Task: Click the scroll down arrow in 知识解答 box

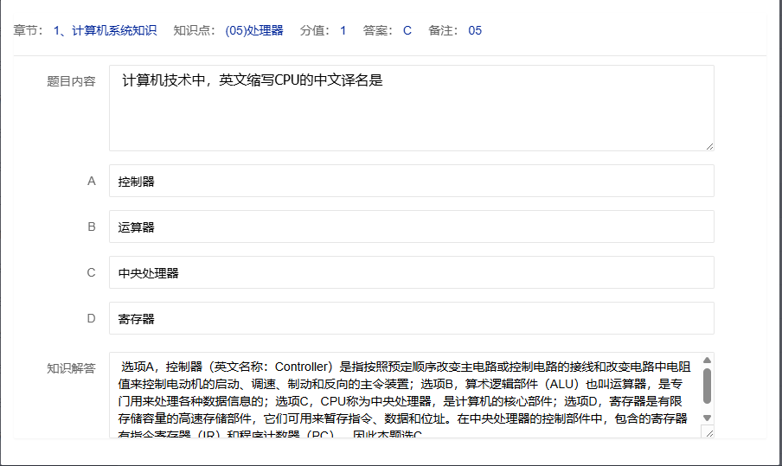Action: [707, 418]
